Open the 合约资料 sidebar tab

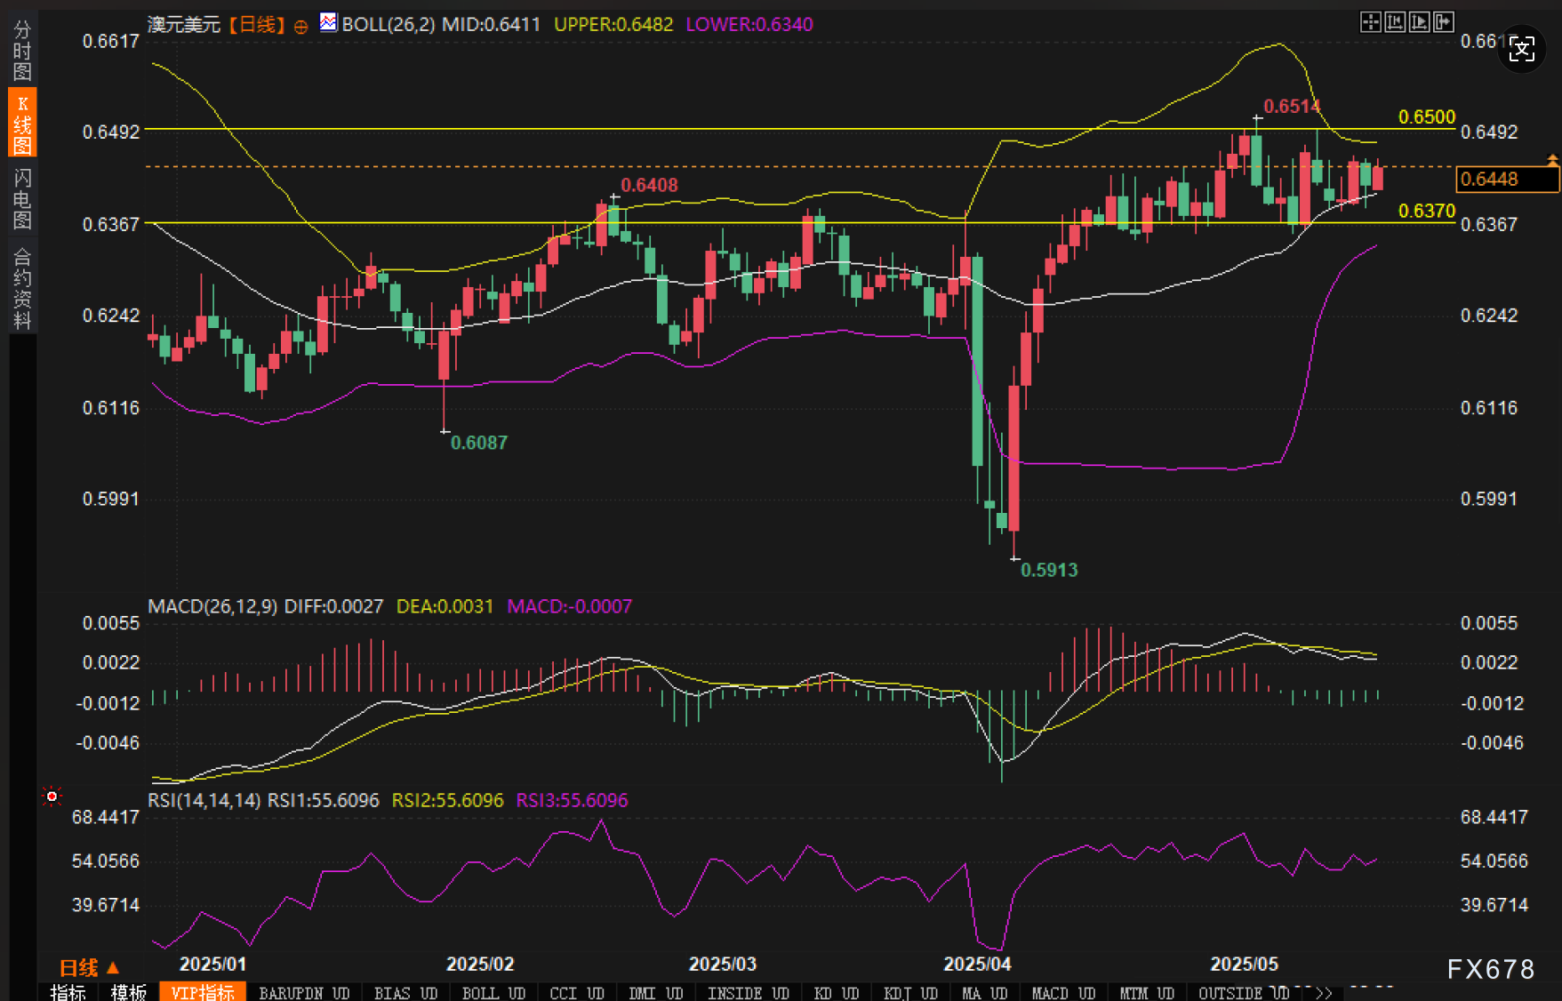tap(22, 289)
